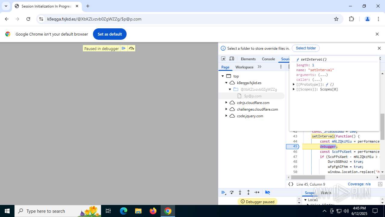The image size is (385, 217).
Task: Select the Page sub-tab in Sources
Action: (x=225, y=67)
